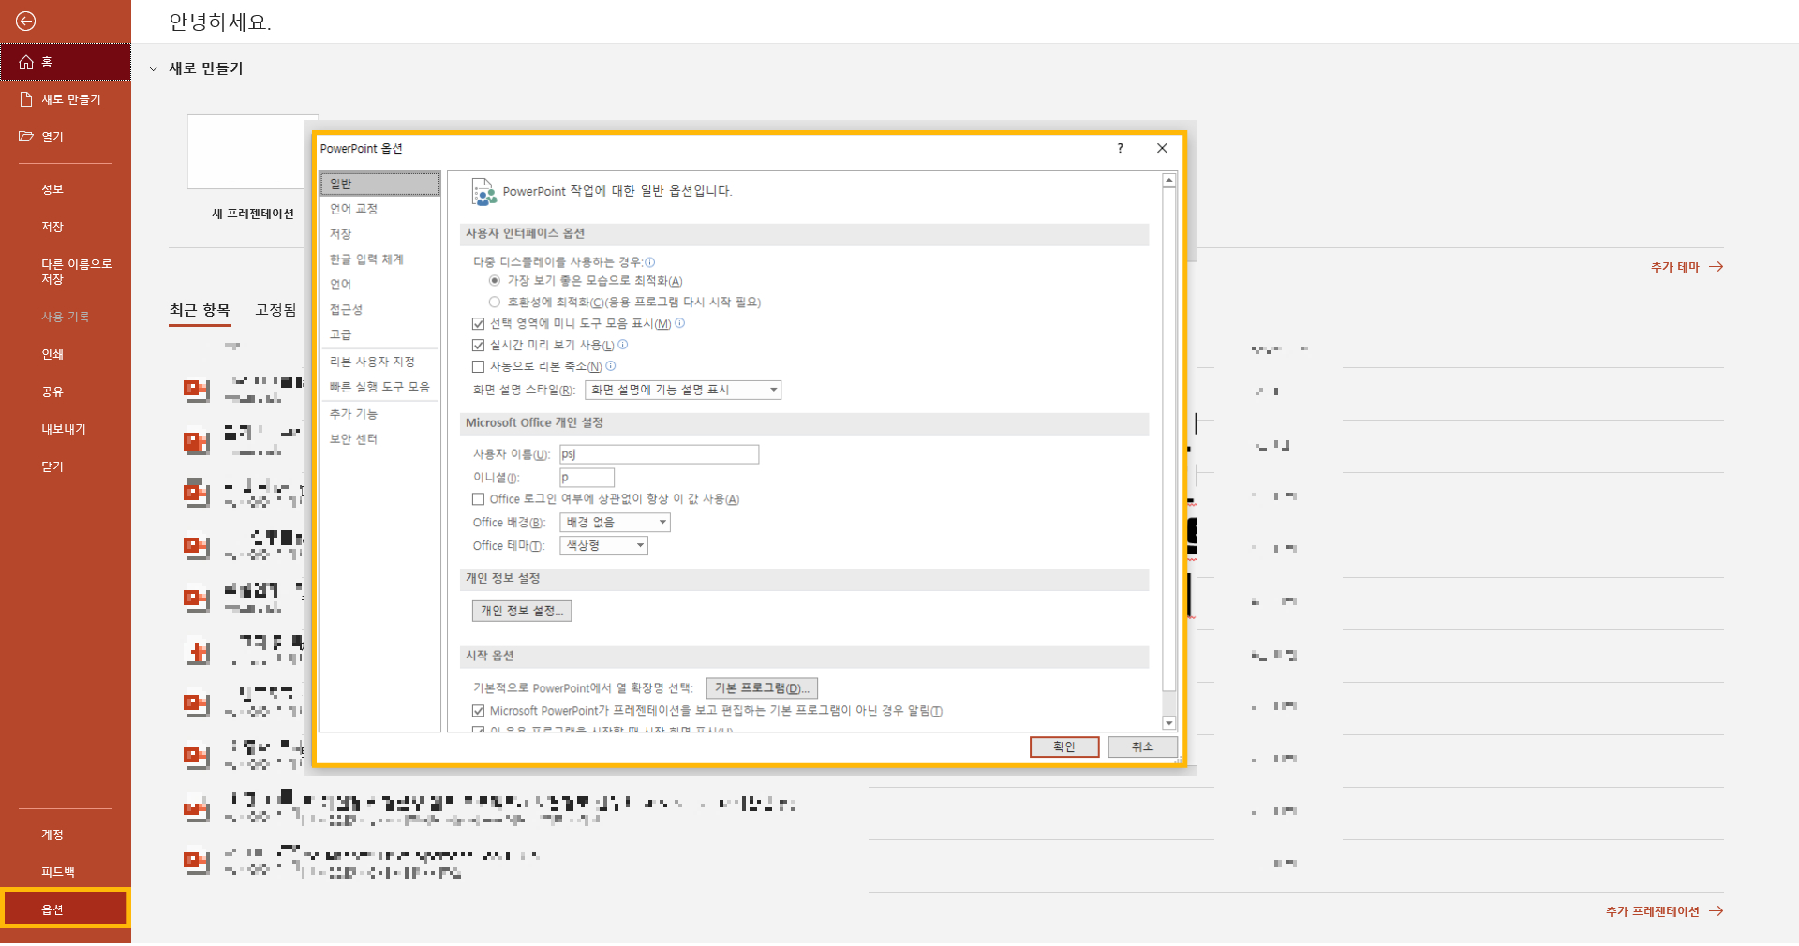Open 접근성 options category
Image resolution: width=1799 pixels, height=946 pixels.
pyautogui.click(x=379, y=309)
